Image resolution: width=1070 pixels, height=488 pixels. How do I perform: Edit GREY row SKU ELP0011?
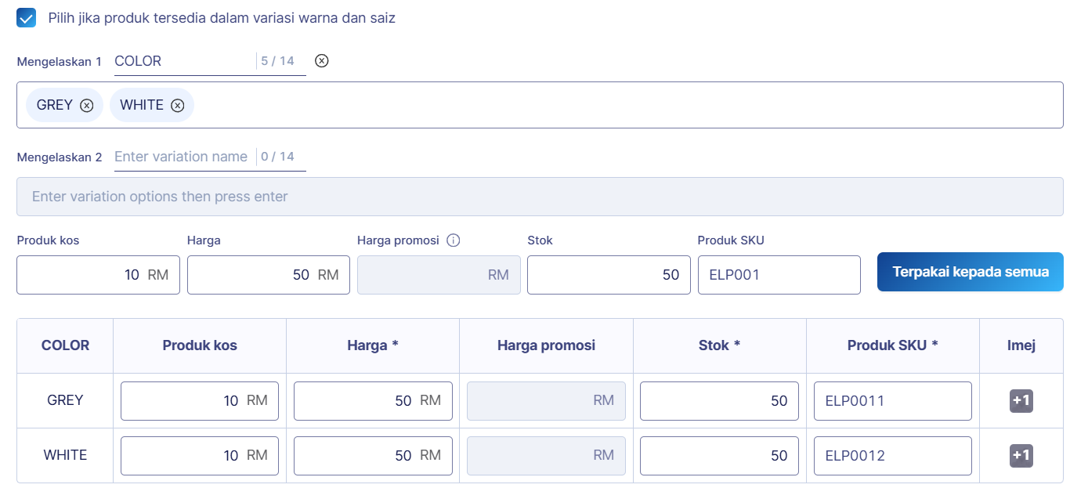coord(892,401)
